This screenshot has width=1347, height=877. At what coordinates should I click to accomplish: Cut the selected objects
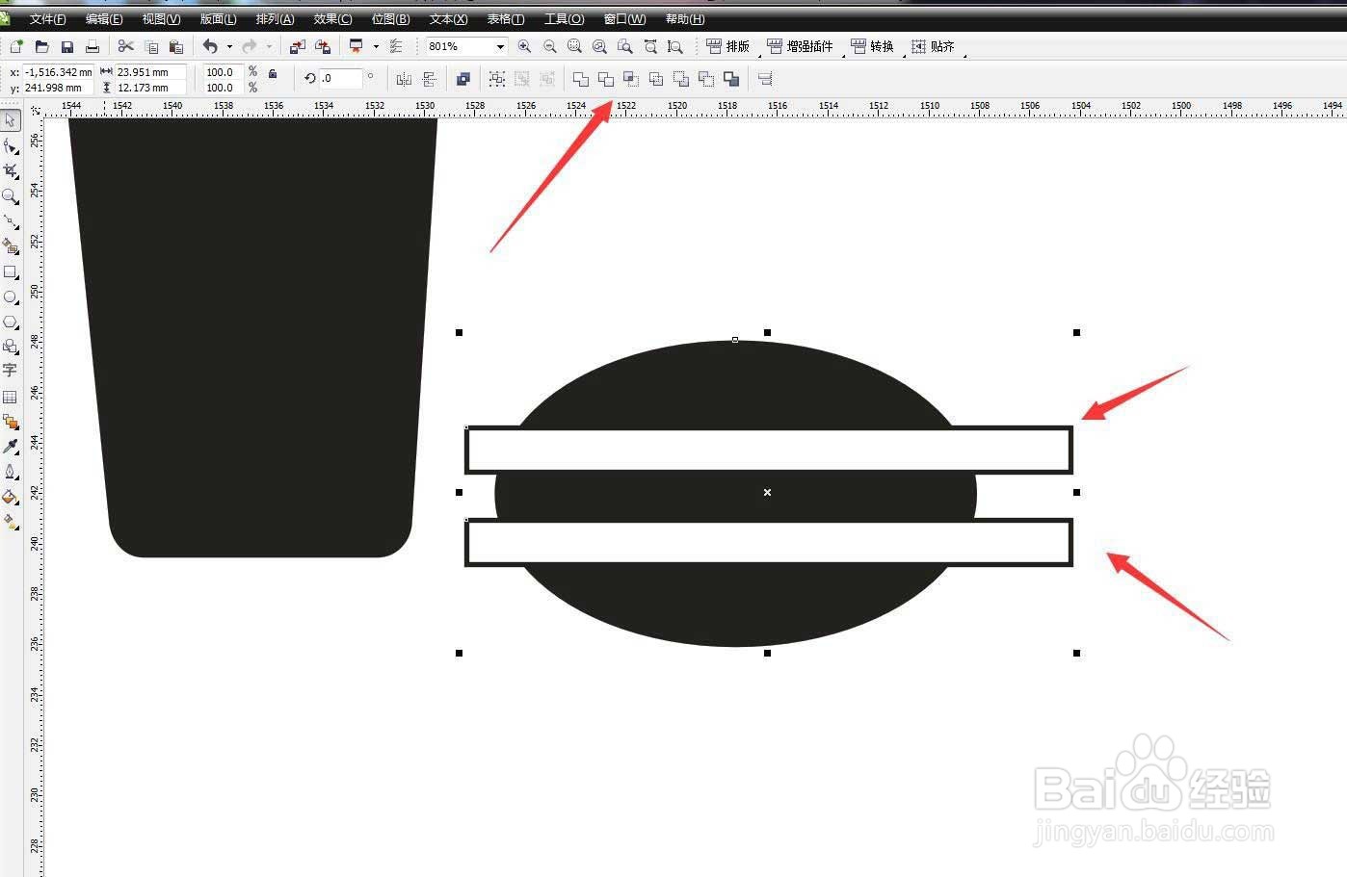125,46
